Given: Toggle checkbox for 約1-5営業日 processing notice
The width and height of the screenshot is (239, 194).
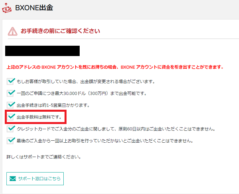Looking at the screenshot, I should 11,105.
